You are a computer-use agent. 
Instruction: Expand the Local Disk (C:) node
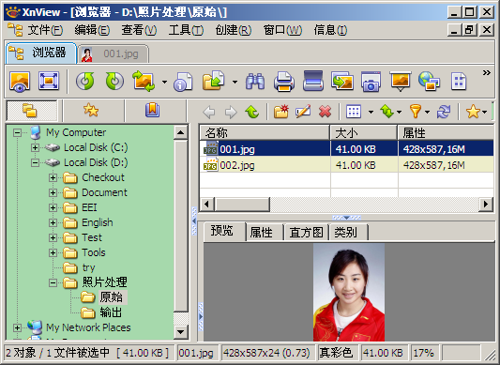point(35,147)
